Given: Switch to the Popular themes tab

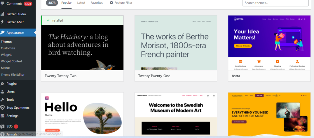Looking at the screenshot, I should click(67, 3).
